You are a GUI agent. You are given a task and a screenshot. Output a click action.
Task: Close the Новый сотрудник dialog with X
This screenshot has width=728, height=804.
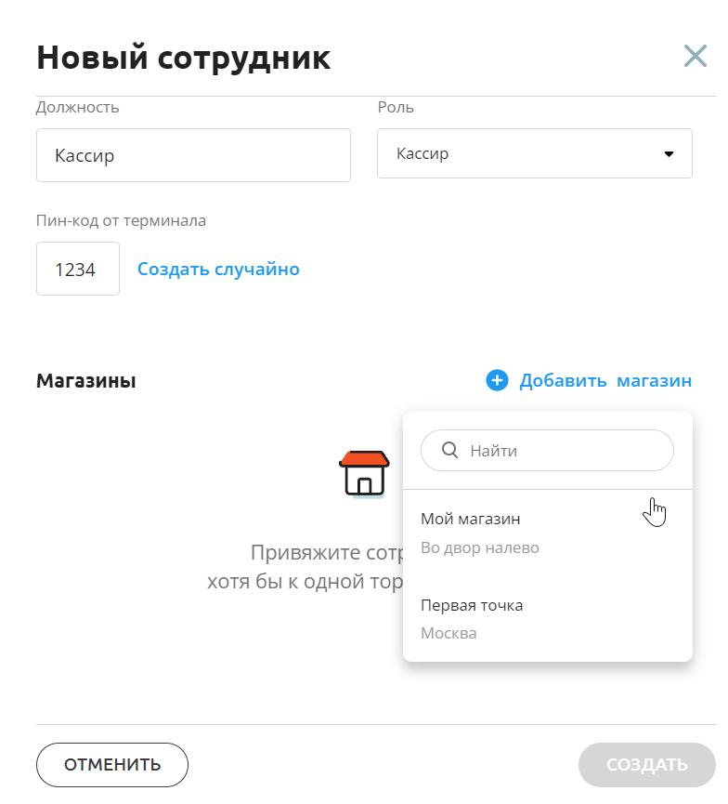pos(695,56)
